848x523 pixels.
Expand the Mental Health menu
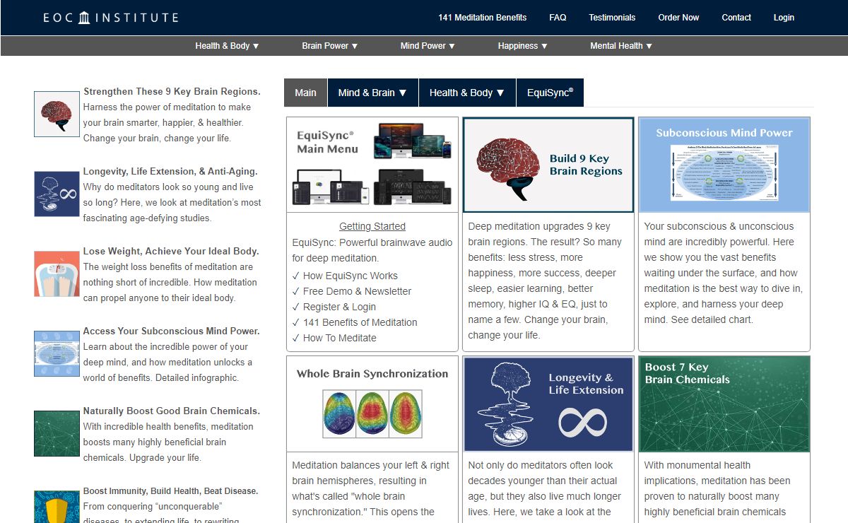coord(621,46)
